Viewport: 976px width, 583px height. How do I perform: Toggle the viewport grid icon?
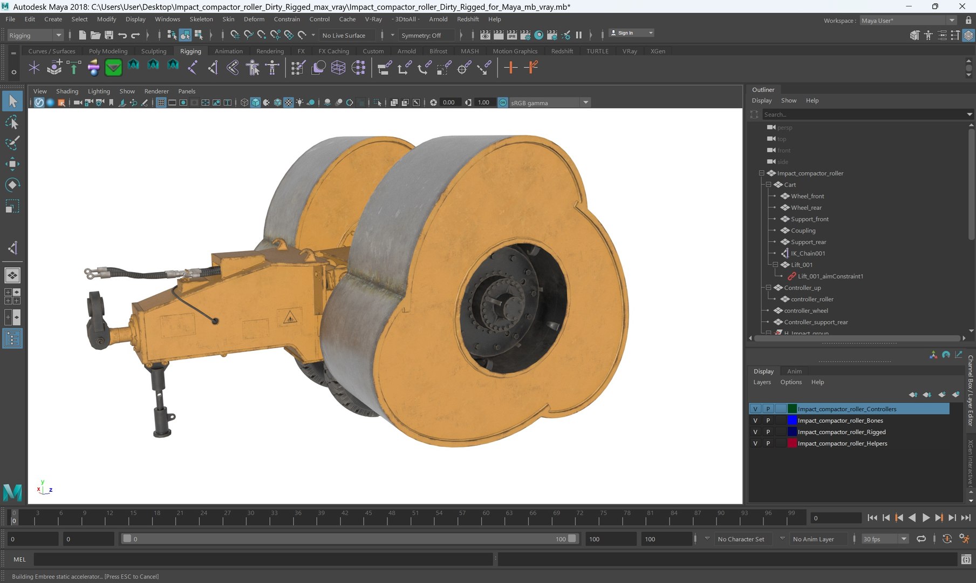click(161, 103)
